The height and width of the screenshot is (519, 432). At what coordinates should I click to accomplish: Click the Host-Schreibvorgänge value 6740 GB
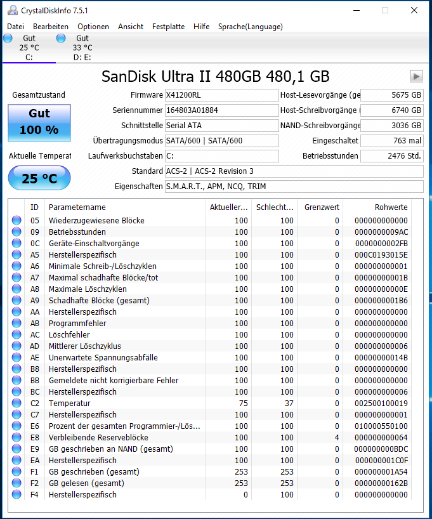click(x=392, y=110)
